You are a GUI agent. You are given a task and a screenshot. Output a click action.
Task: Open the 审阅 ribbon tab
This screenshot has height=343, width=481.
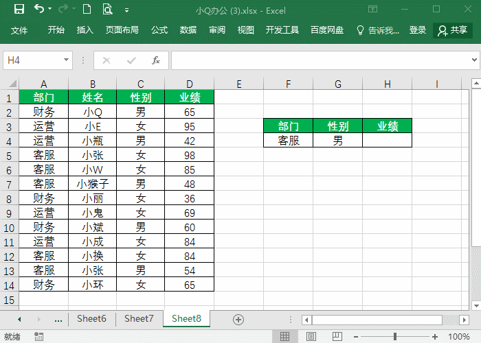217,30
